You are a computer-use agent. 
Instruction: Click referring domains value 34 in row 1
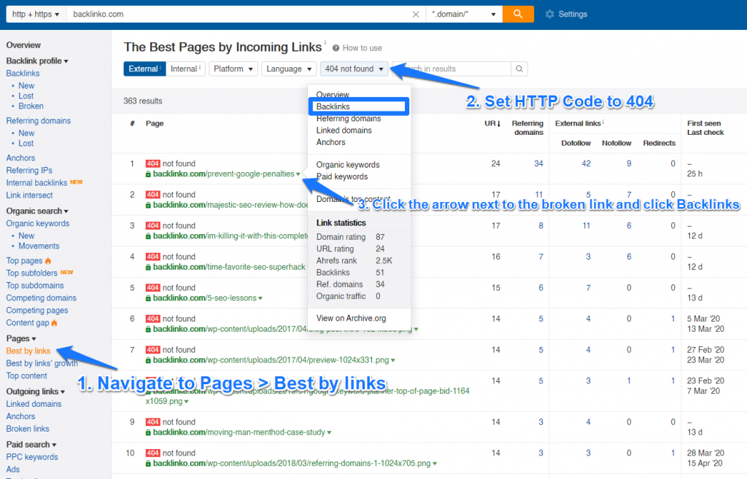[538, 164]
